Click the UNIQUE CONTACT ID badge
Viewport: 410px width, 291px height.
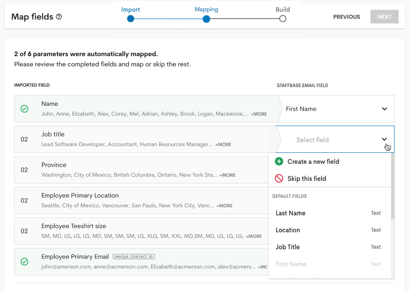point(134,256)
